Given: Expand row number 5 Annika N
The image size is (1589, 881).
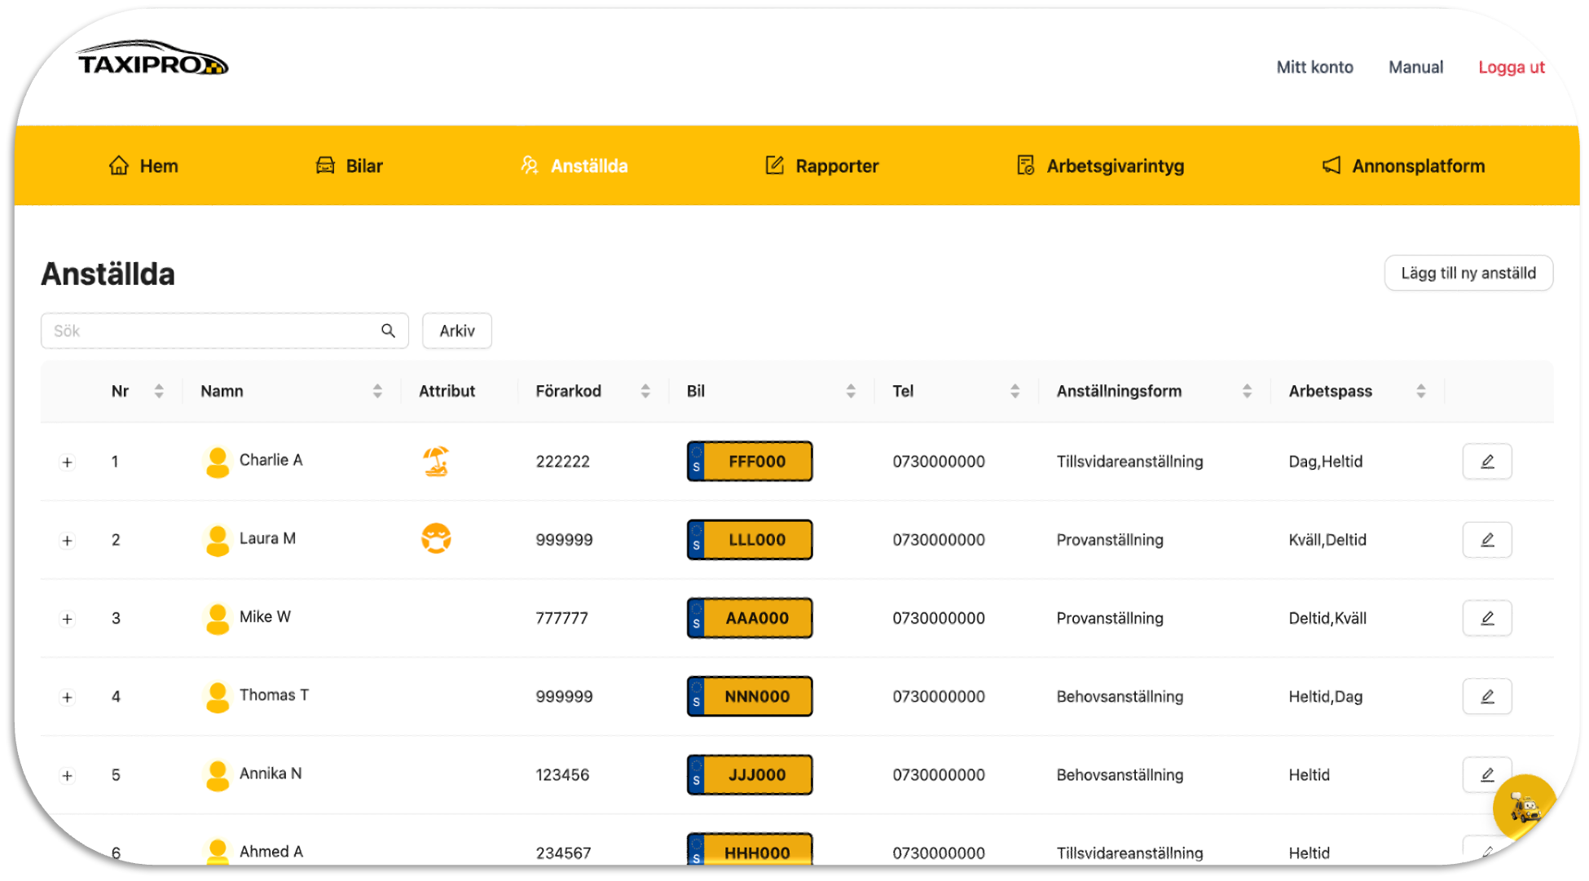Looking at the screenshot, I should (x=68, y=775).
